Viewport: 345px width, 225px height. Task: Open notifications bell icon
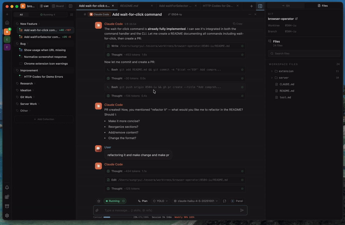click(x=7, y=187)
